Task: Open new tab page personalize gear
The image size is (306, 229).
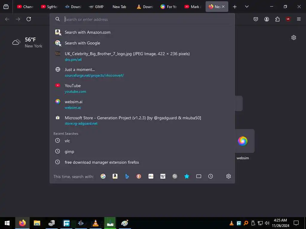Action: pyautogui.click(x=294, y=38)
